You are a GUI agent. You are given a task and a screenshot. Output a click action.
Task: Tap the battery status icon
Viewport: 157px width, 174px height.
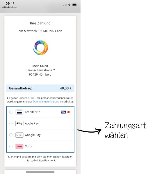[x=75, y=5]
